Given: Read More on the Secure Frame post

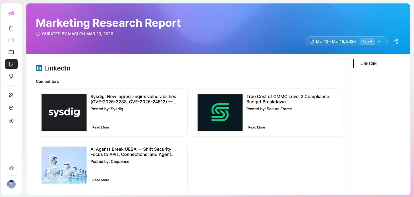Looking at the screenshot, I should [x=256, y=127].
